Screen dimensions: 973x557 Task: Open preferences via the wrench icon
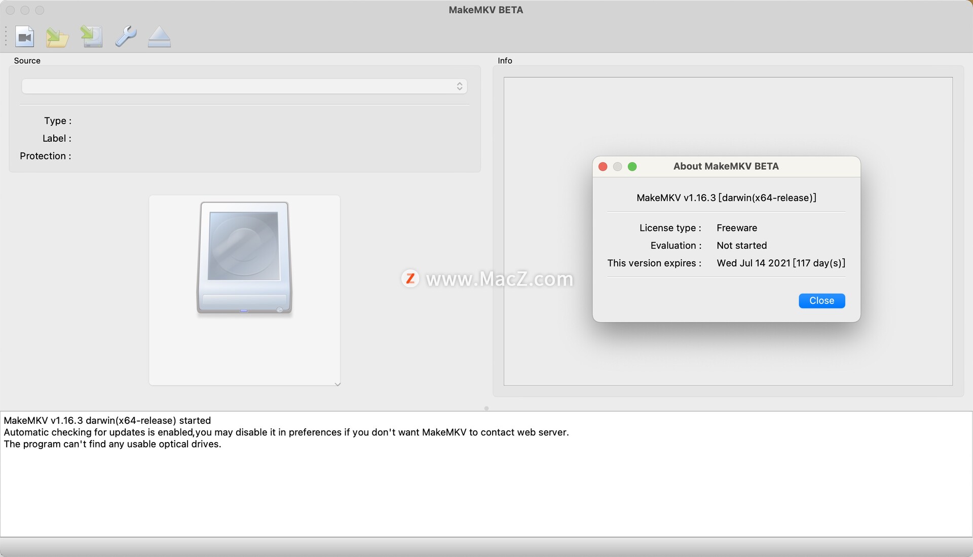point(125,36)
